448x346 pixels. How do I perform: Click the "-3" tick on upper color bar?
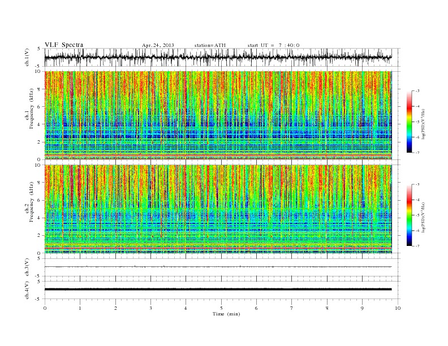[x=417, y=91]
